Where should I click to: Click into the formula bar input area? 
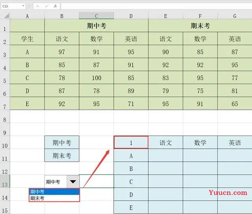pos(156,6)
